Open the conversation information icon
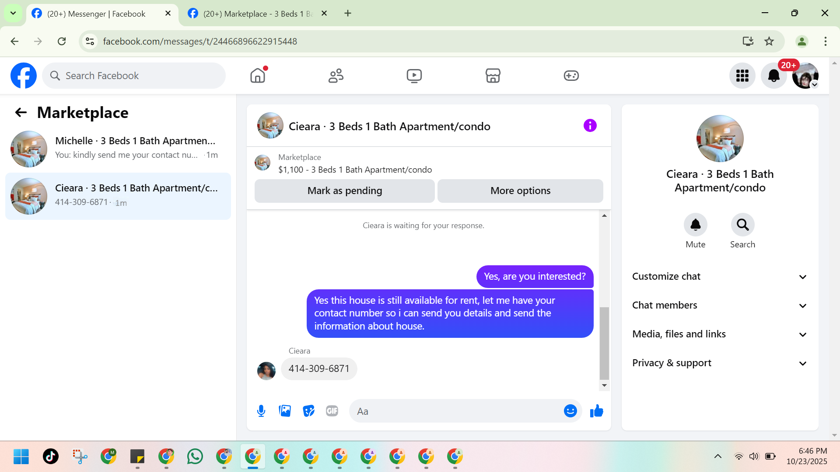The image size is (840, 472). click(x=590, y=126)
